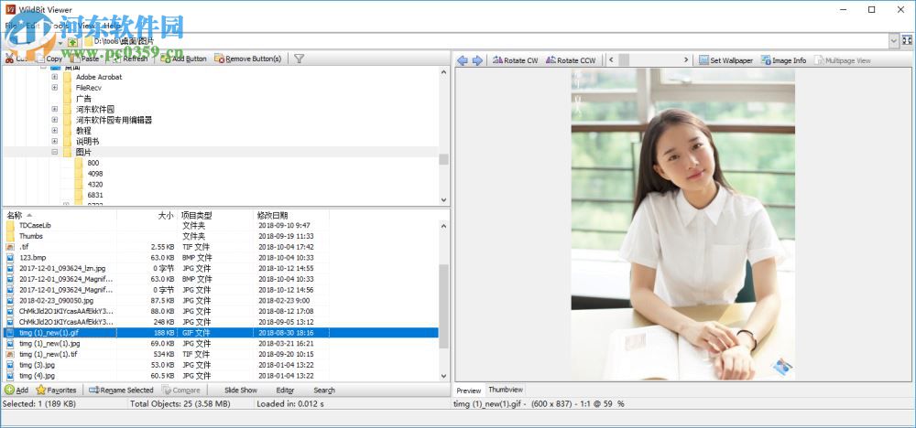Viewport: 916px width, 428px height.
Task: Click Remove Button(s) in toolbar
Action: click(247, 59)
